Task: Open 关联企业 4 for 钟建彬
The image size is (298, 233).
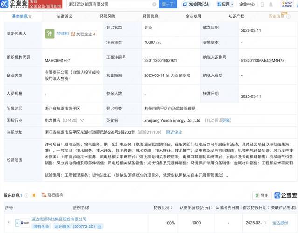Action: click(x=83, y=34)
